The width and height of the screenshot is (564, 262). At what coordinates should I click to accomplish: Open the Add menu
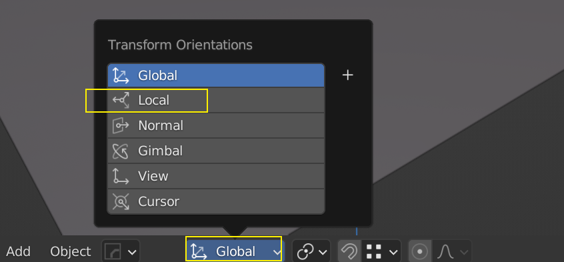(19, 251)
